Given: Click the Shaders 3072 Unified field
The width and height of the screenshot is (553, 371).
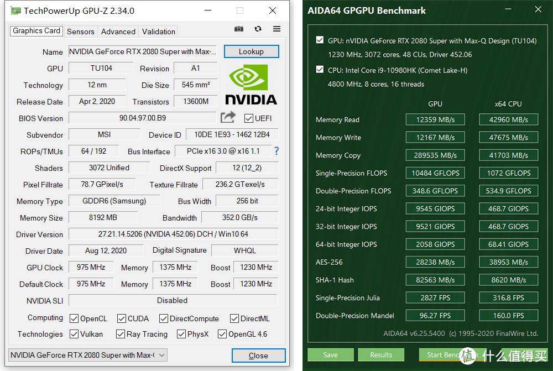Looking at the screenshot, I should (x=109, y=168).
